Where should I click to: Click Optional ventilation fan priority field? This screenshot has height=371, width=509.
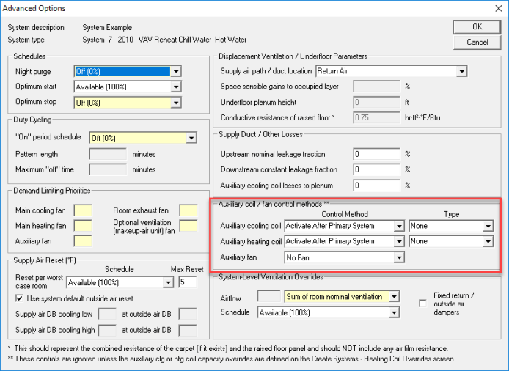pos(188,226)
